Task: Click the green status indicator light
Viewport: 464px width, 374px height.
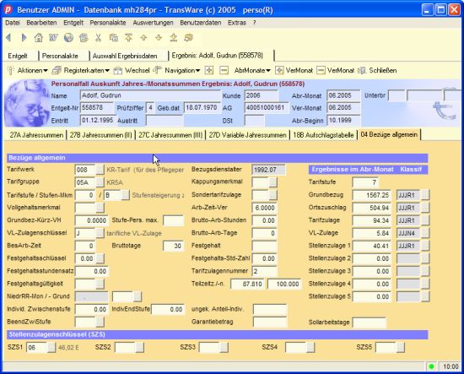Action: pyautogui.click(x=431, y=366)
